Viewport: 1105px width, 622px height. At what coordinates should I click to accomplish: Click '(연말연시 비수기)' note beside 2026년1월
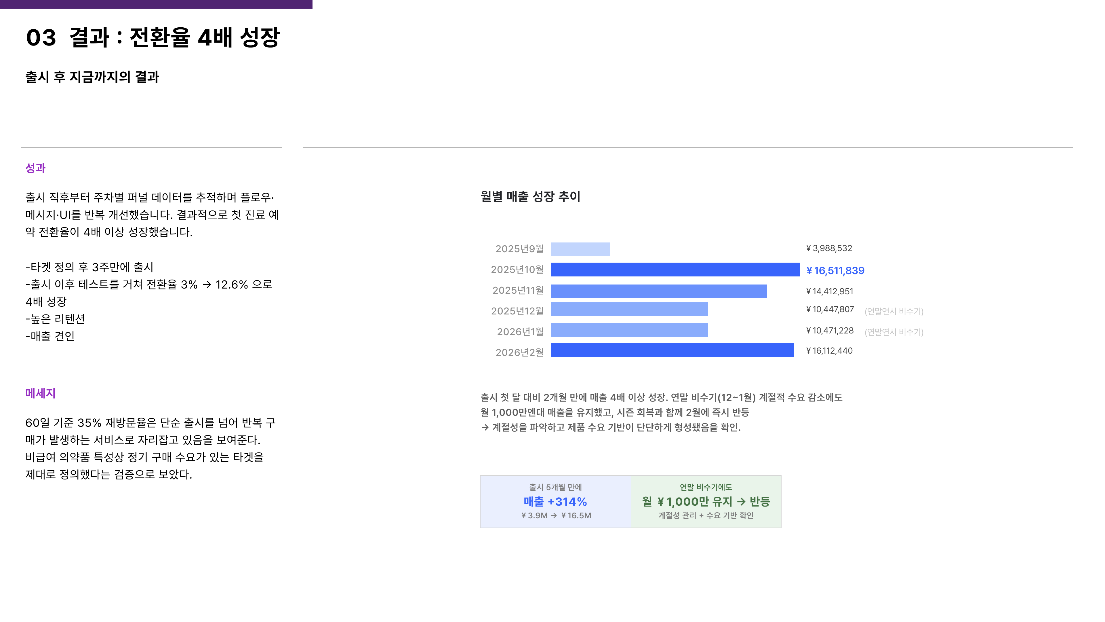click(x=894, y=332)
